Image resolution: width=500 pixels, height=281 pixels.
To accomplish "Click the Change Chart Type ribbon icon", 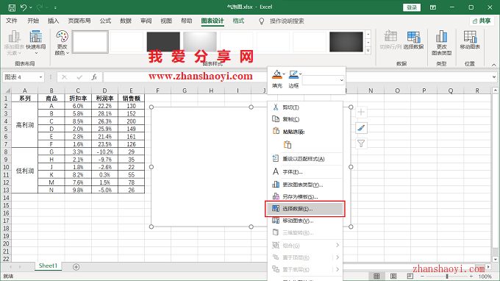I will click(x=442, y=43).
